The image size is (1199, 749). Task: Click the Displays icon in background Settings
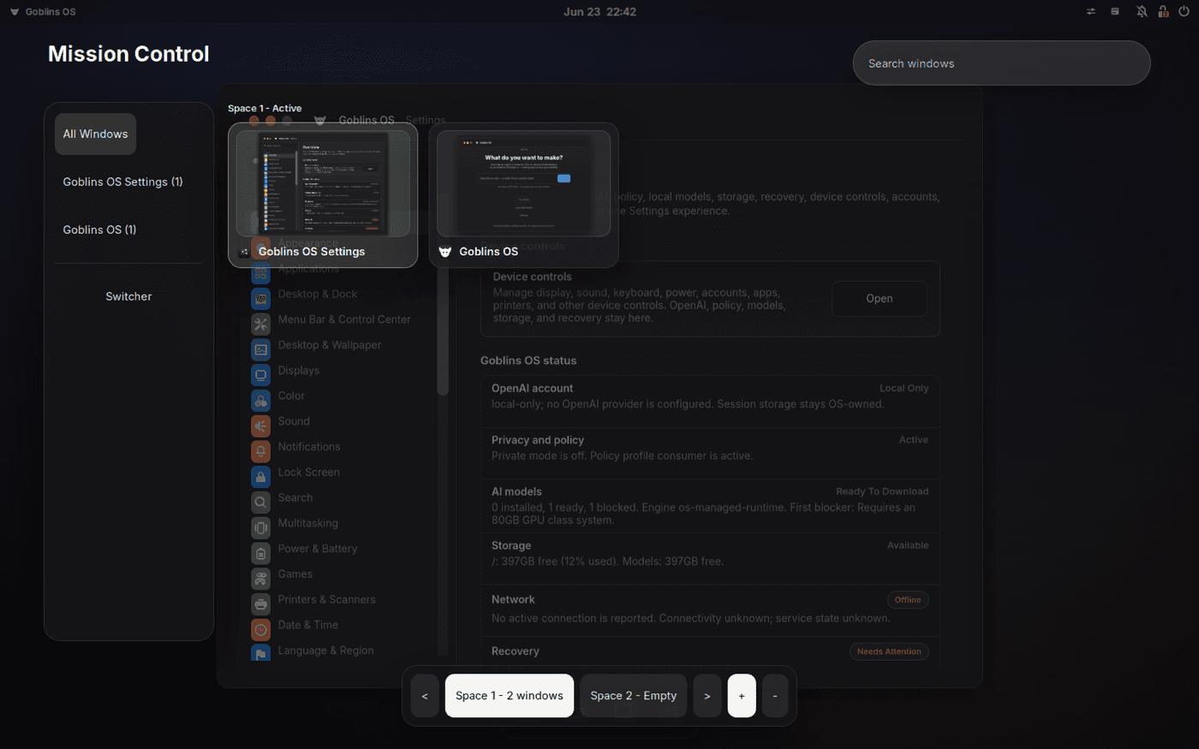260,375
